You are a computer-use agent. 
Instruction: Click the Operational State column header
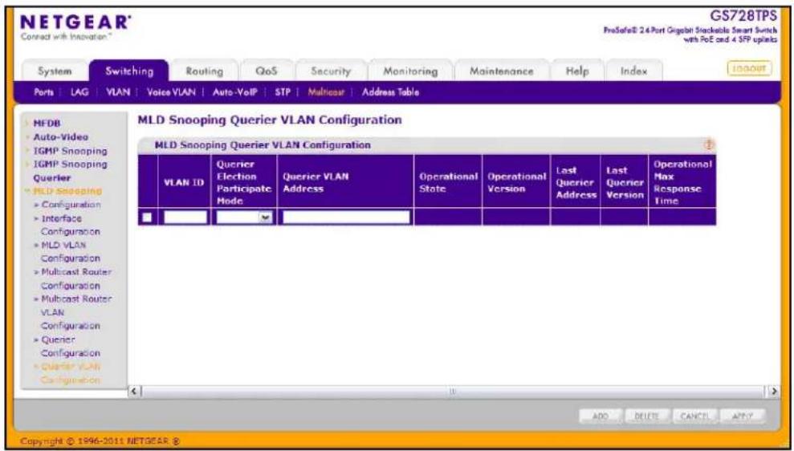click(x=448, y=182)
